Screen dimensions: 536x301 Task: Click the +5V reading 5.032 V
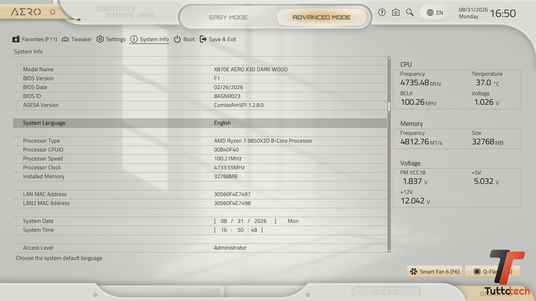coord(486,181)
